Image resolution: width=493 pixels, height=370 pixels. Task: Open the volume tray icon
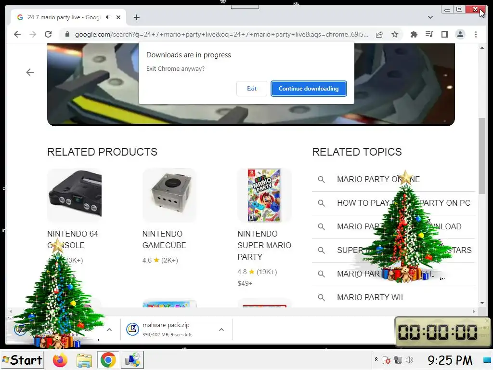click(409, 360)
